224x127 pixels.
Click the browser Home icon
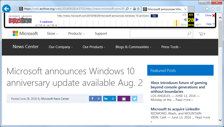[x=207, y=9]
